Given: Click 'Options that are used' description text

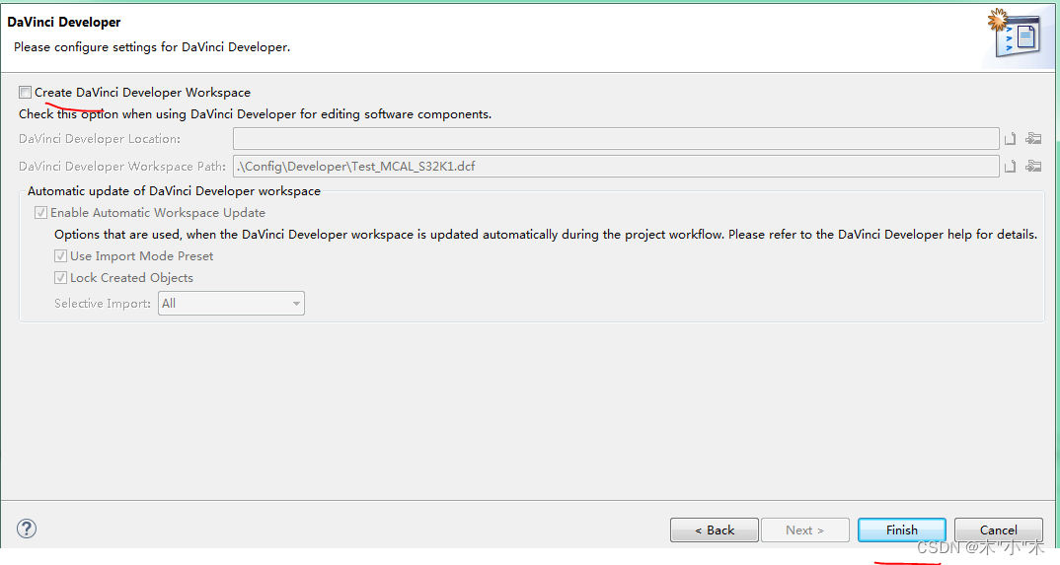Looking at the screenshot, I should [546, 235].
